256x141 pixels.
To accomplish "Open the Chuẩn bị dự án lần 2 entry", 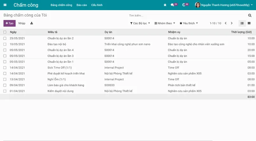I will [61, 38].
